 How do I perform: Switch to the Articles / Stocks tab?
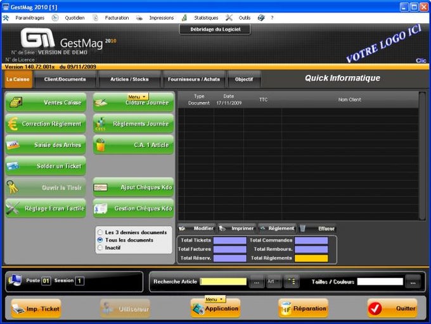129,79
